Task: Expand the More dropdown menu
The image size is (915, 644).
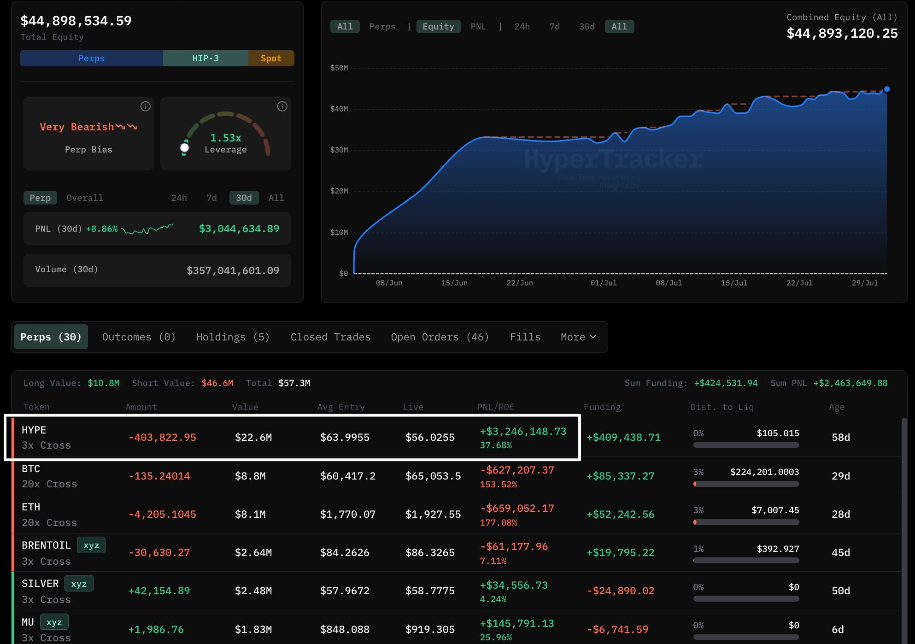Action: (578, 337)
